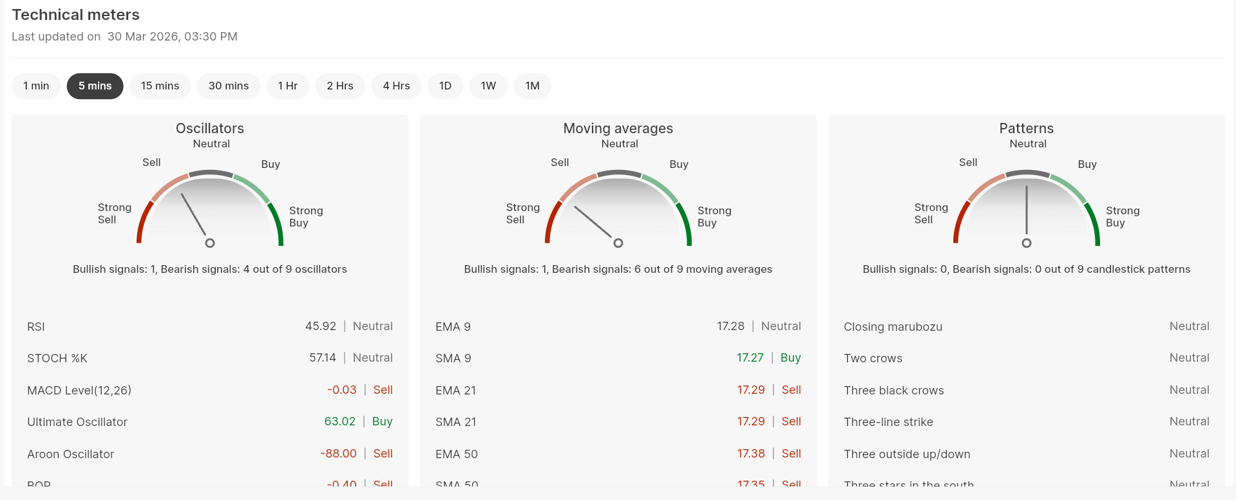Viewport: 1236px width, 500px height.
Task: Switch to the 1W timeframe
Action: [x=488, y=86]
